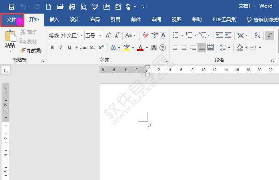Click the 剪切 cut button
The height and width of the screenshot is (180, 279).
pos(28,32)
